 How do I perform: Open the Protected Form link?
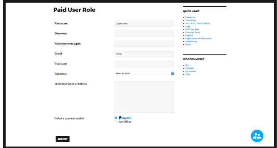pos(193,32)
